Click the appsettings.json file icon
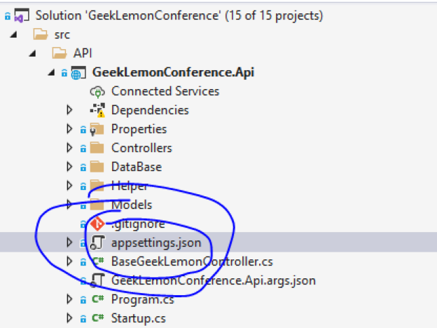 point(97,242)
